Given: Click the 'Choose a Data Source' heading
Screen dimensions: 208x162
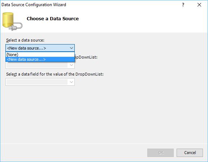Looking at the screenshot, I should click(53, 18).
